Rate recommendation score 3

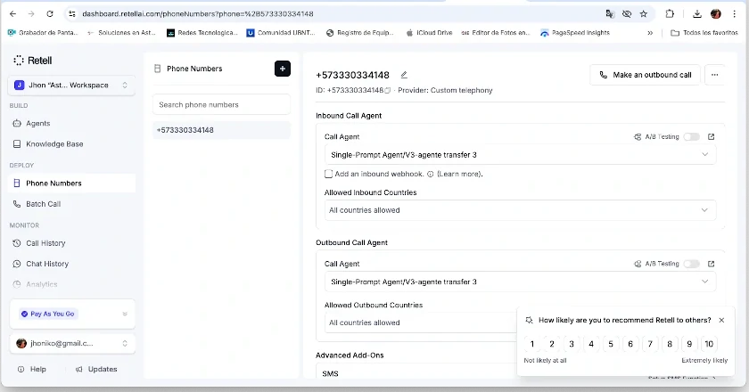pyautogui.click(x=572, y=344)
